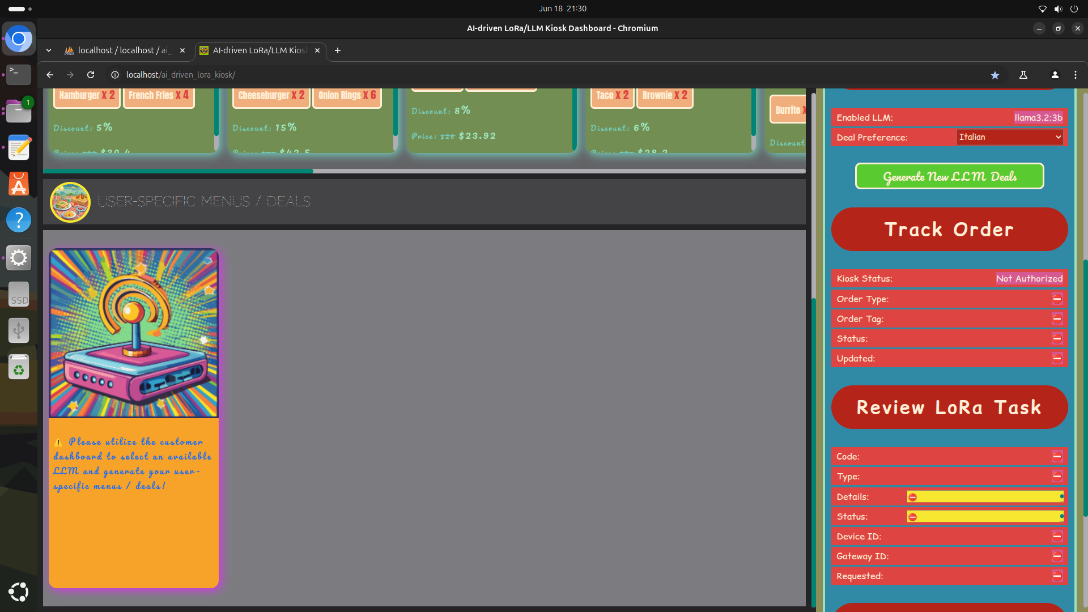Click LoRa gateway illustration thumbnail

point(134,333)
